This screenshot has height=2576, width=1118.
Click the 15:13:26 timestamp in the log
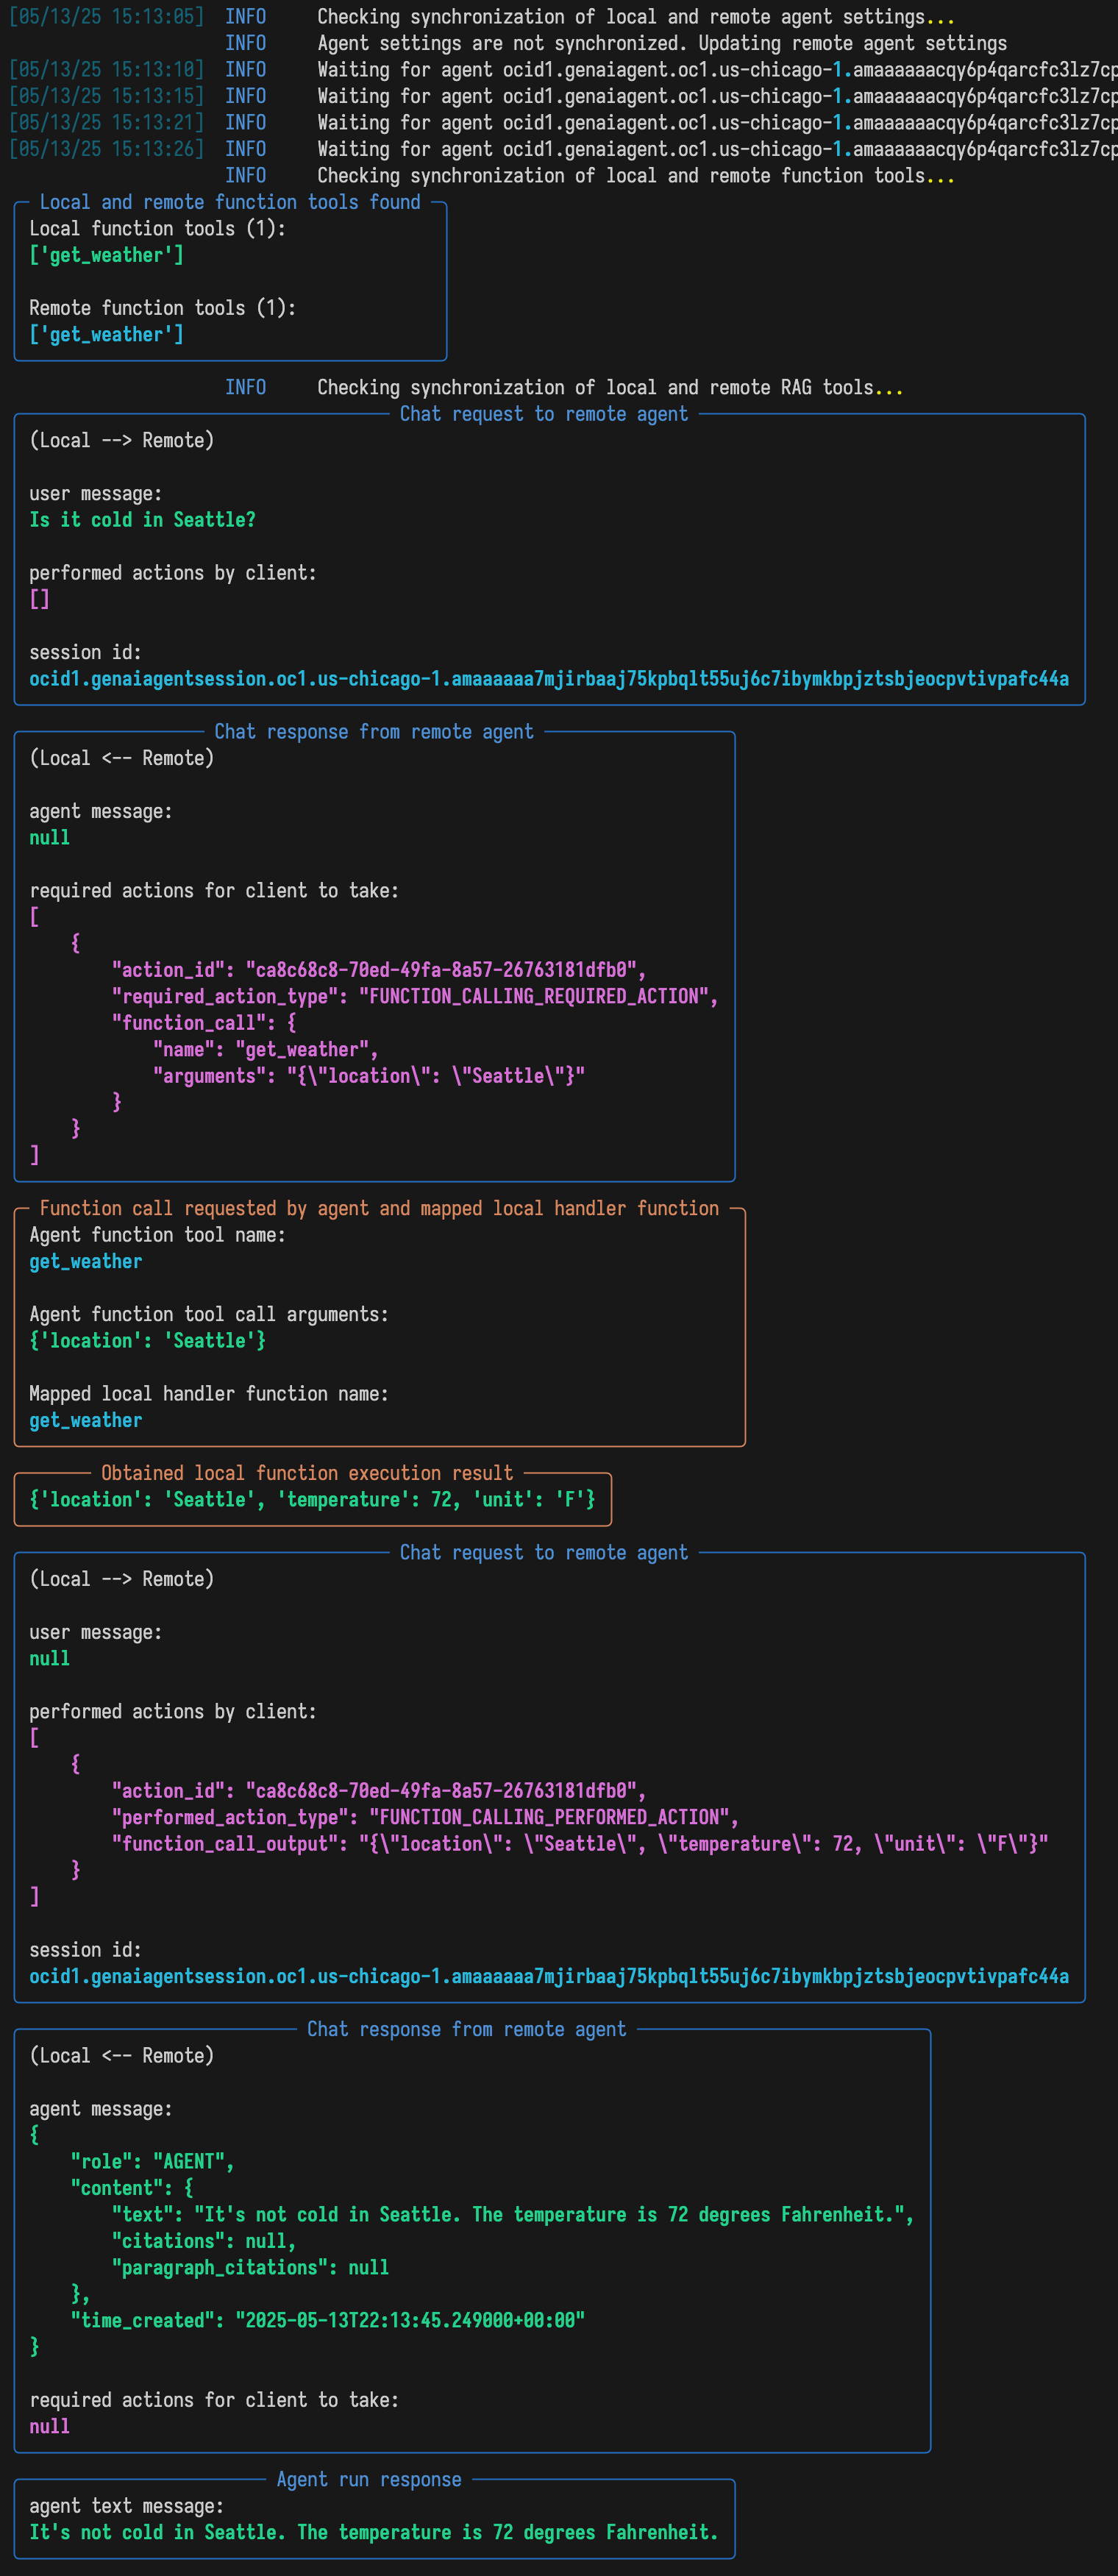[106, 149]
